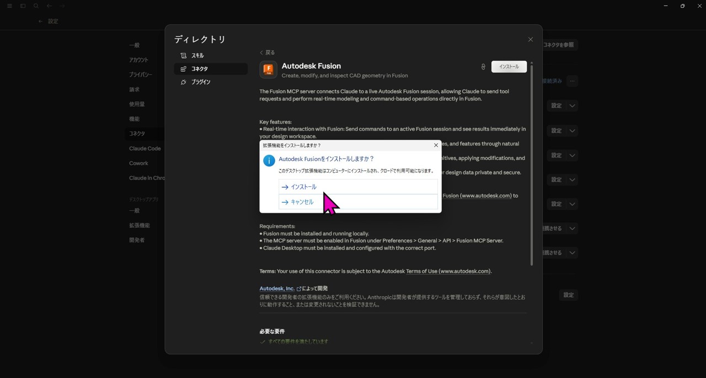Click the sidebar toggle icon in the title bar

pos(22,6)
